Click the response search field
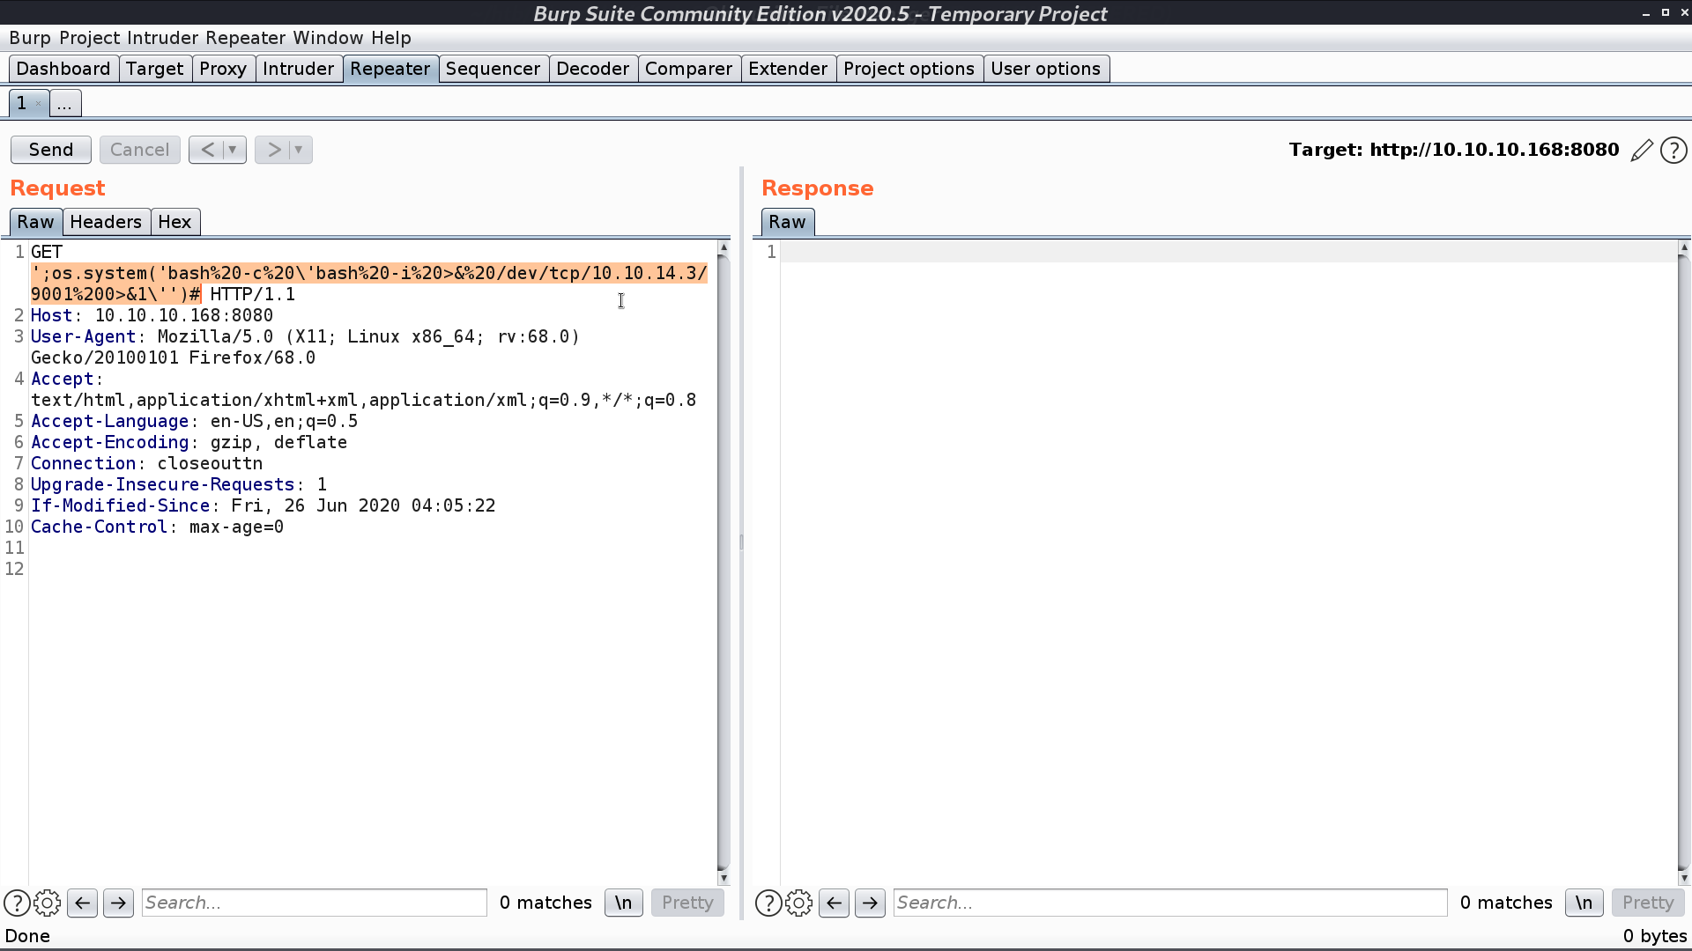This screenshot has width=1692, height=951. [1170, 903]
